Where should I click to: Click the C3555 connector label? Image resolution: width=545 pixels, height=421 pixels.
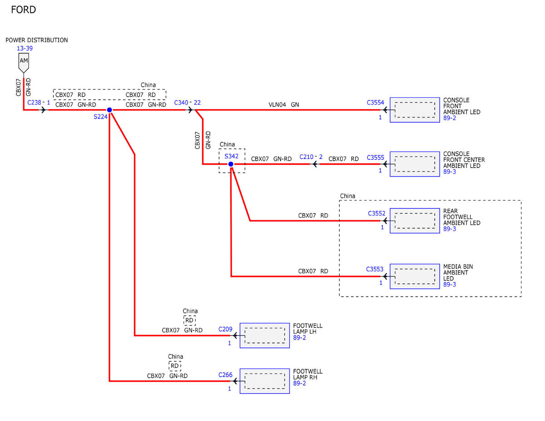coord(376,158)
